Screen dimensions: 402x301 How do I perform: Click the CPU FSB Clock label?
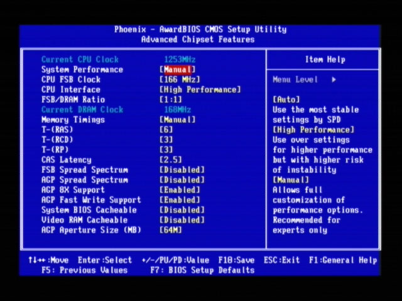tap(71, 80)
